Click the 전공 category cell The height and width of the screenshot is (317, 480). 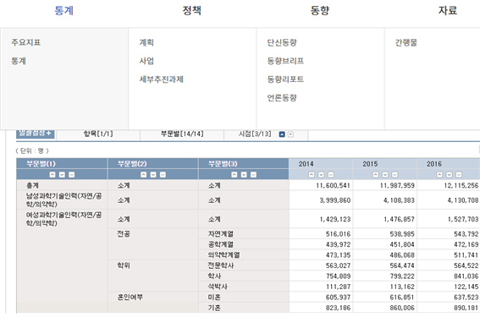(x=124, y=234)
